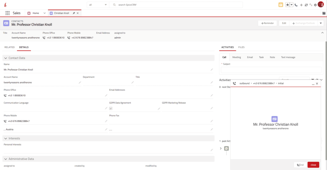327x170 pixels.
Task: Select the Meeting activity tab
Action: click(x=236, y=57)
